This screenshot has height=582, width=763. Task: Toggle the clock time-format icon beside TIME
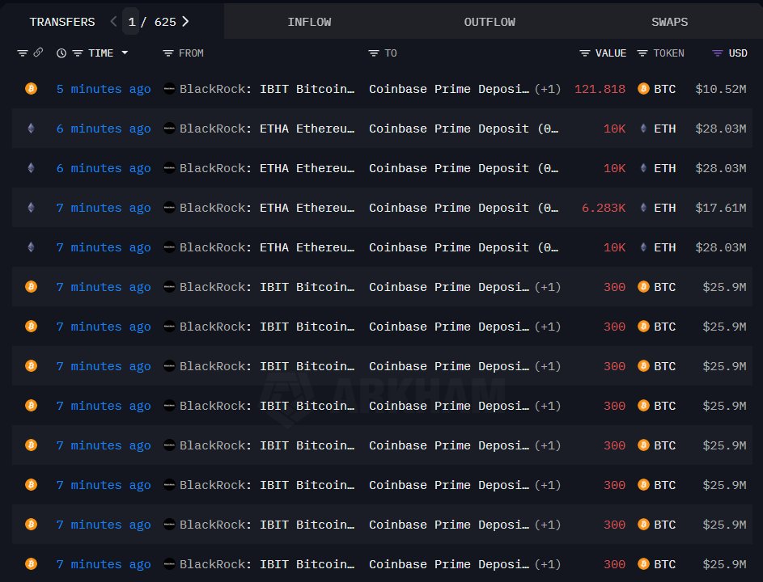tap(61, 53)
